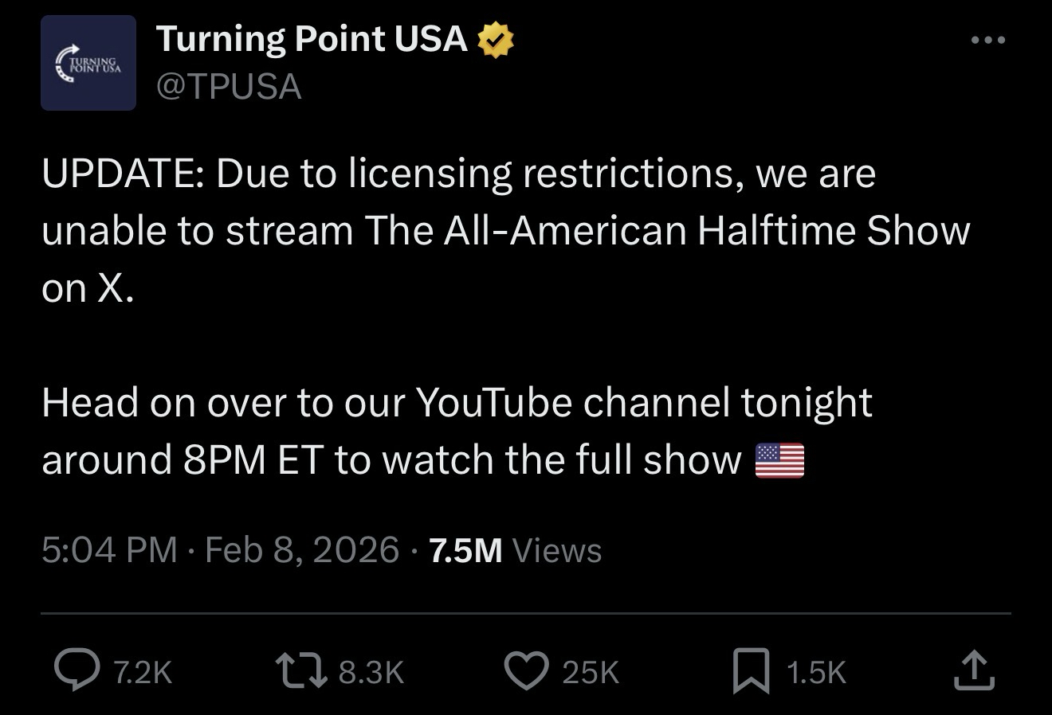Click the Turning Point USA display name
This screenshot has width=1052, height=715.
[312, 39]
